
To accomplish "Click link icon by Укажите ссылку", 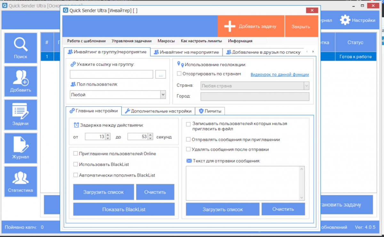I will pyautogui.click(x=73, y=64).
